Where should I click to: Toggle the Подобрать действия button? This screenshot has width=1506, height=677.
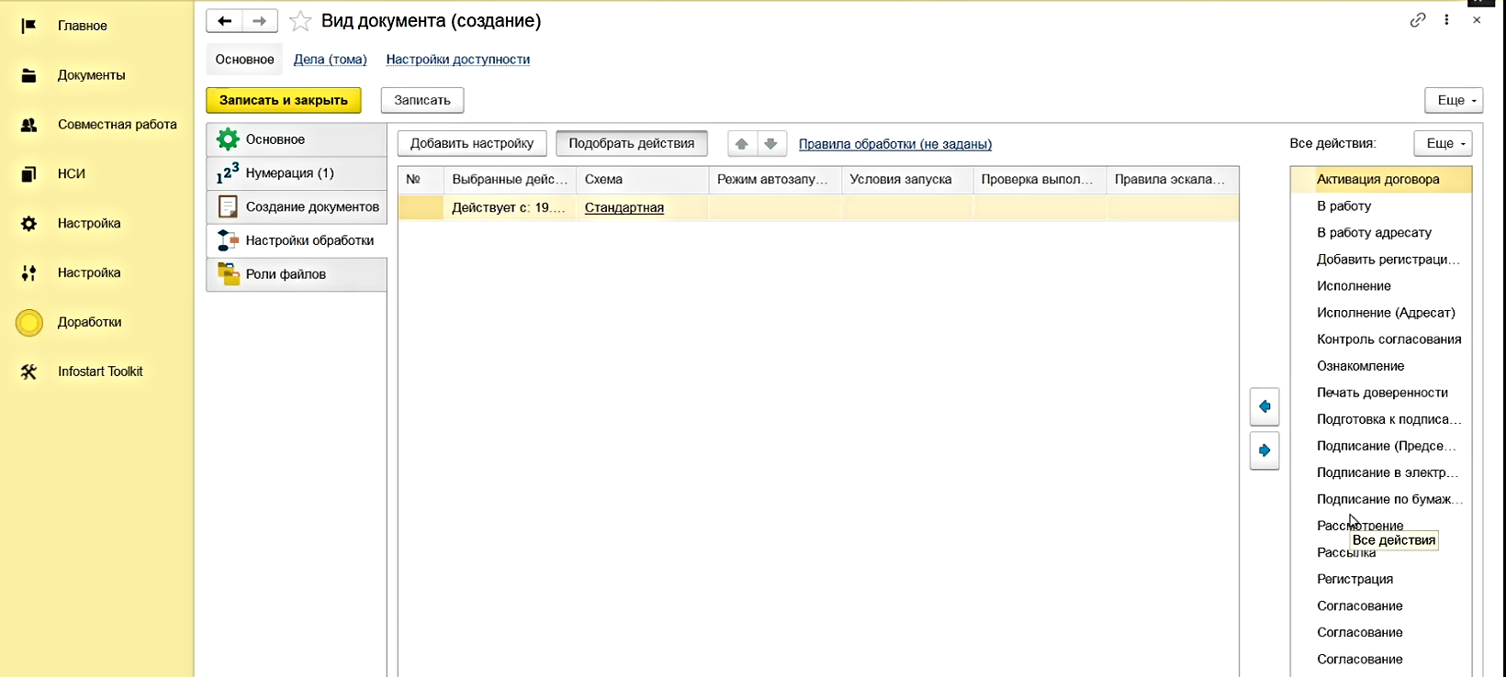[x=631, y=143]
